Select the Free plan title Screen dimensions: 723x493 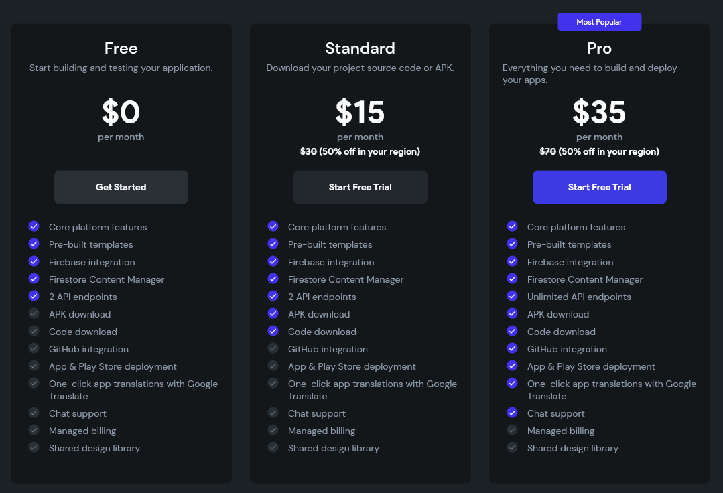pos(121,48)
